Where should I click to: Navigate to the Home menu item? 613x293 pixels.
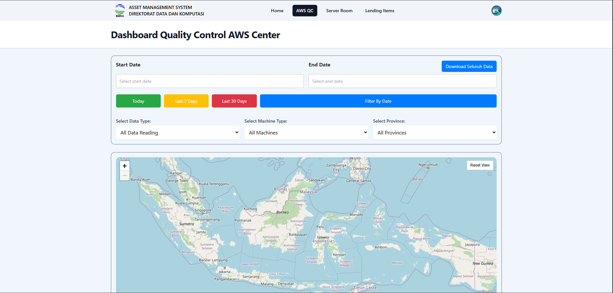pyautogui.click(x=277, y=10)
